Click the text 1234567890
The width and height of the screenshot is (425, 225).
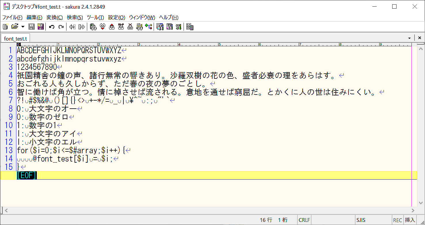tap(37, 67)
